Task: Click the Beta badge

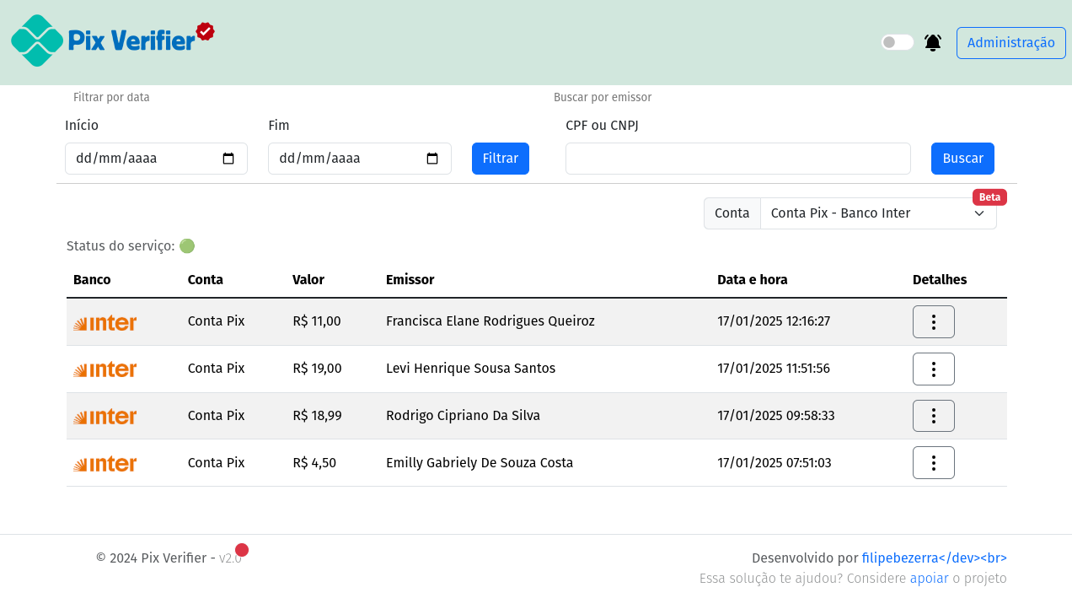Action: click(x=989, y=197)
